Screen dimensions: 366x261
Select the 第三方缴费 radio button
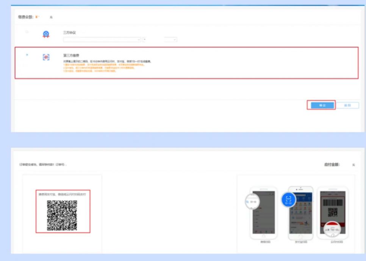(x=27, y=55)
